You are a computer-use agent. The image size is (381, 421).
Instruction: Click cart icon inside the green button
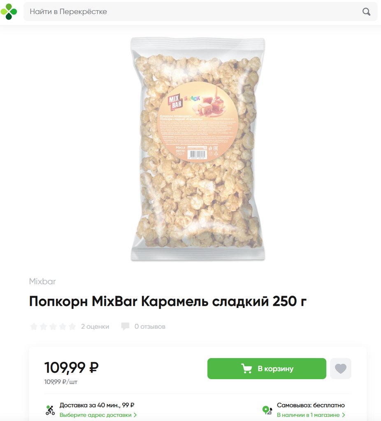246,368
